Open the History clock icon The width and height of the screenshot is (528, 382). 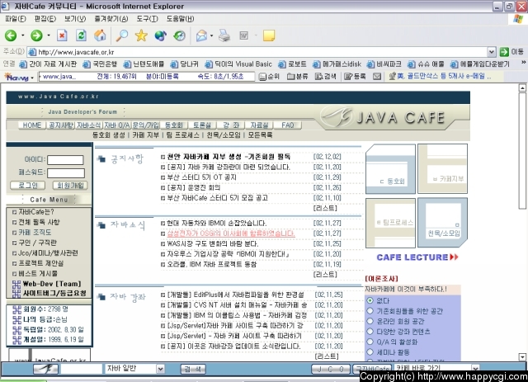(x=180, y=35)
